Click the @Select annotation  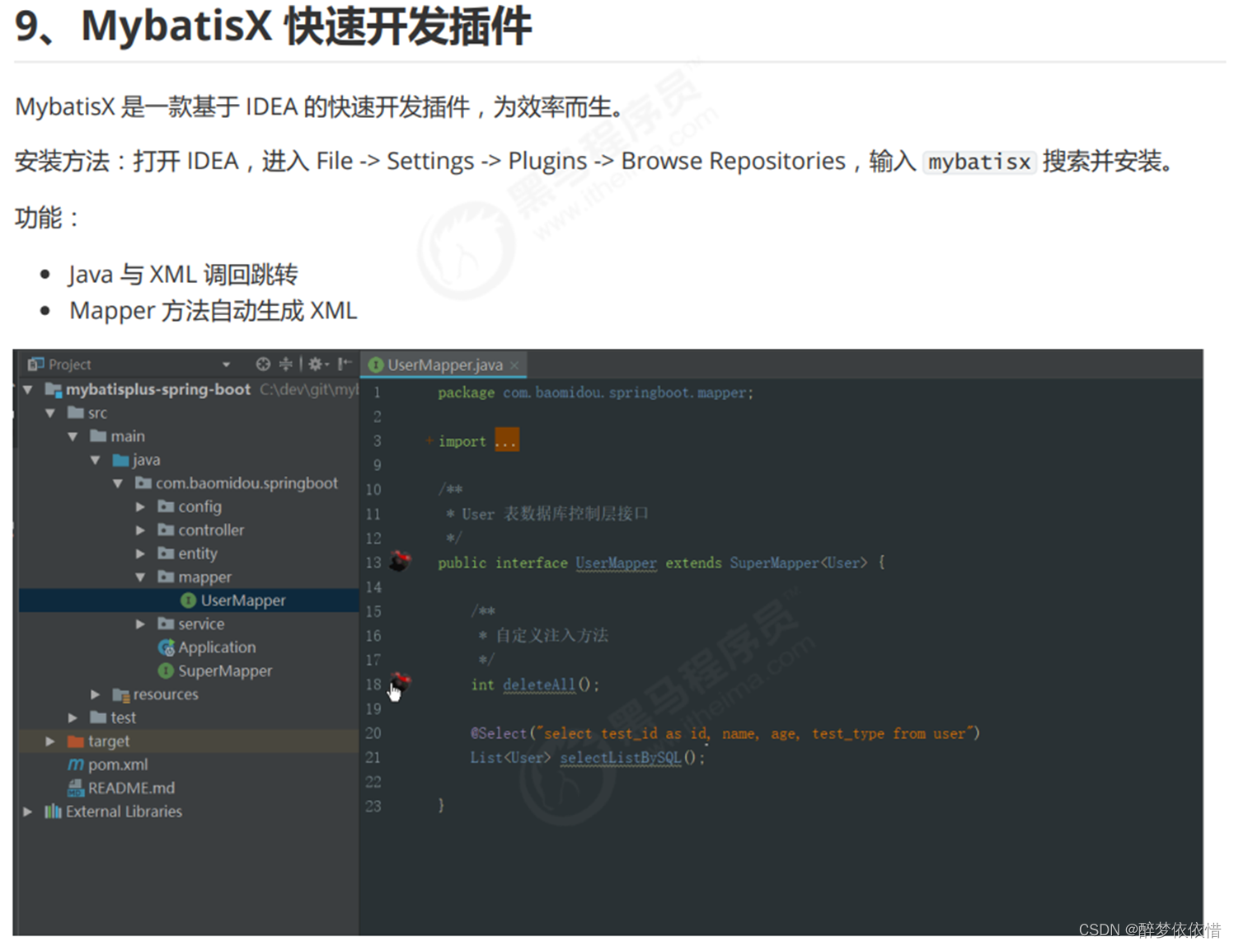coord(498,733)
